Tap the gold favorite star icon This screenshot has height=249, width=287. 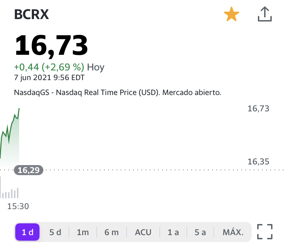coord(232,14)
